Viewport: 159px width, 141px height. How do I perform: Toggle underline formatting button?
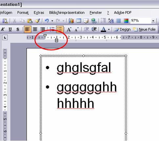[x=10, y=29]
